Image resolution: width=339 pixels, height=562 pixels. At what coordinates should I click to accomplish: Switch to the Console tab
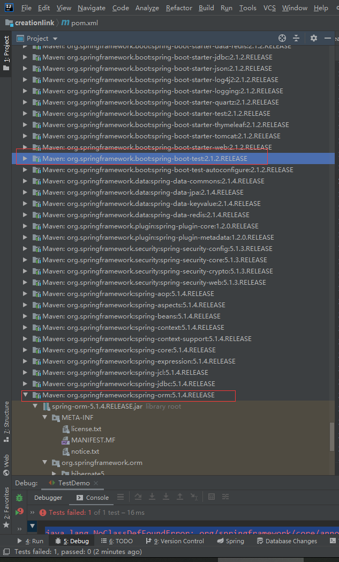coord(92,498)
